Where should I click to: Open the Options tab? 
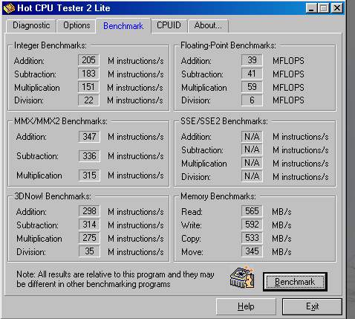coord(76,26)
